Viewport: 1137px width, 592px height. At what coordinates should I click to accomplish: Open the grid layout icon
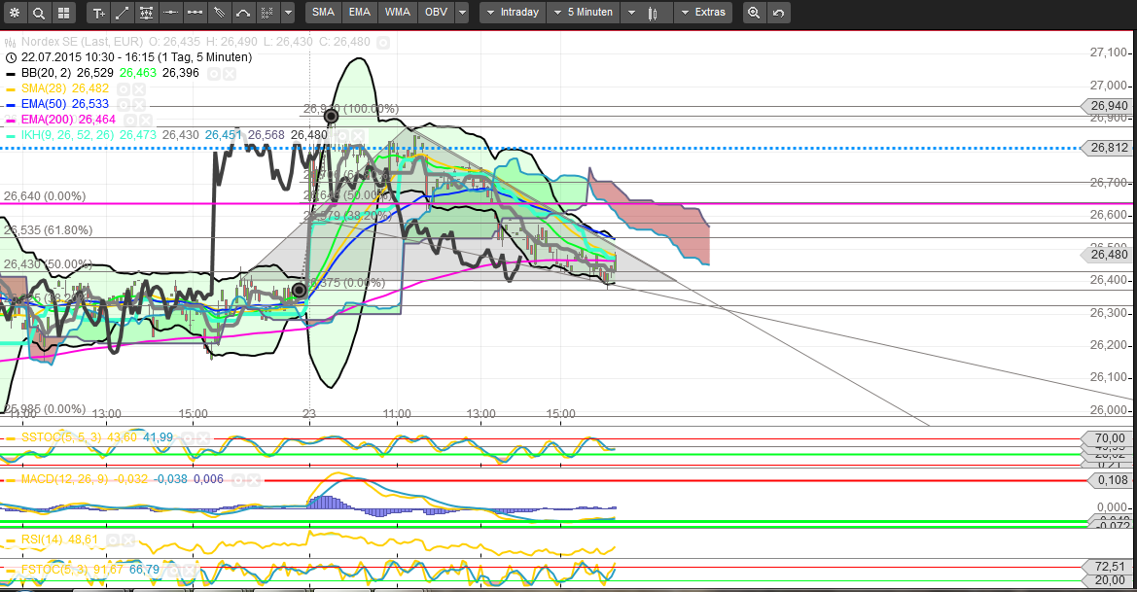point(62,13)
